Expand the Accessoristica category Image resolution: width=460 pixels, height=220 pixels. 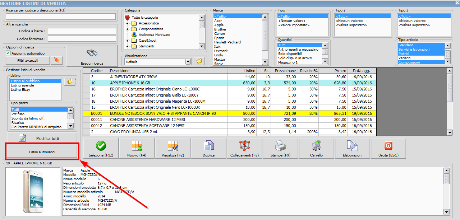coord(127,23)
